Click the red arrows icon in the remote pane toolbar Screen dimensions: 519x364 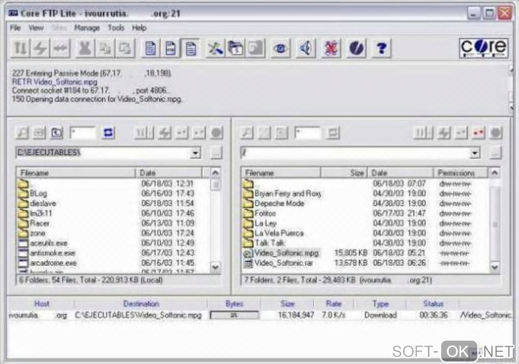(x=478, y=133)
